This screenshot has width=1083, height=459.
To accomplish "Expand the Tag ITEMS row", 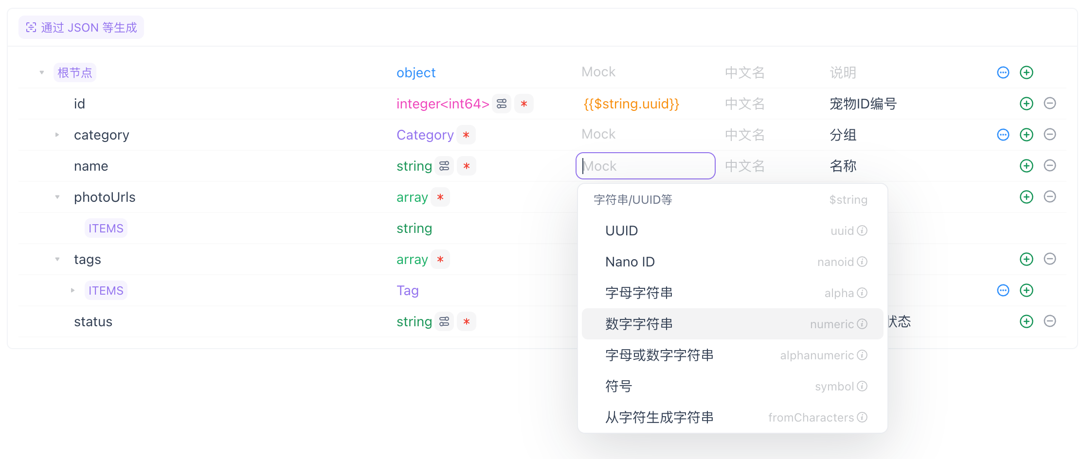I will click(x=72, y=290).
